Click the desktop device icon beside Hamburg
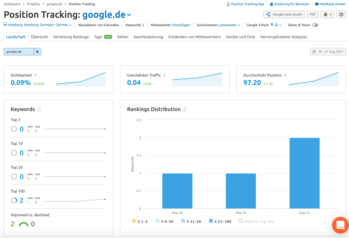349x238 pixels. pos(5,24)
